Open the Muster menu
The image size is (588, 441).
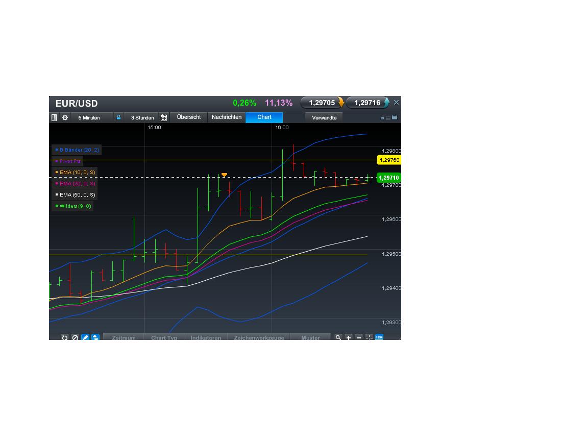(310, 337)
